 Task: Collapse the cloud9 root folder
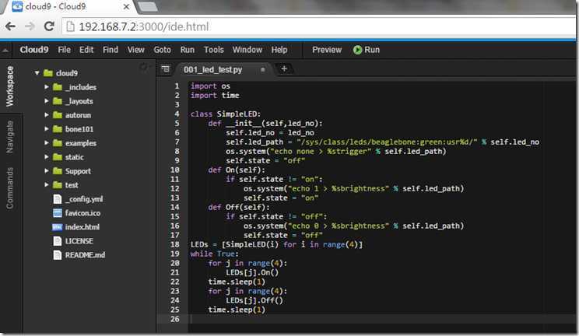(37, 73)
